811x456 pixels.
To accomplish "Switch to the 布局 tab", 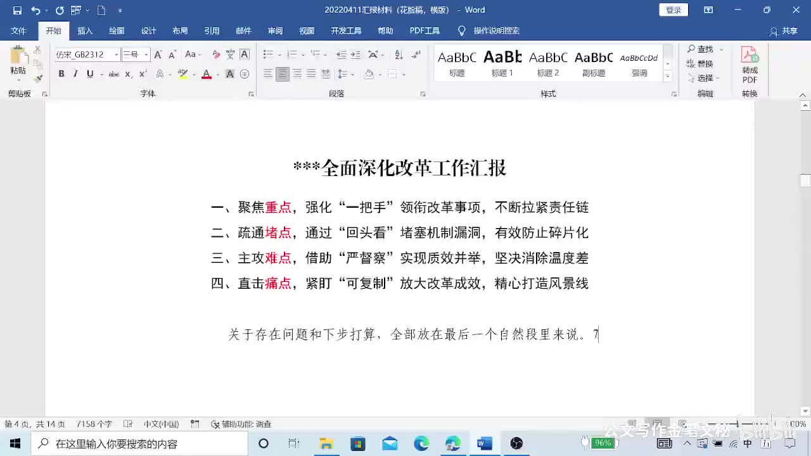I will coord(180,30).
